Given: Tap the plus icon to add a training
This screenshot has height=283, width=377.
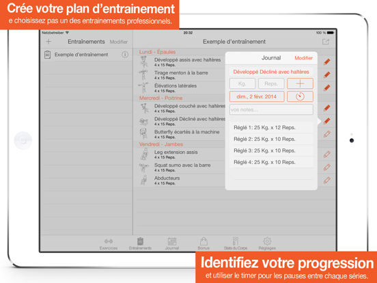Looking at the screenshot, I should tap(48, 42).
